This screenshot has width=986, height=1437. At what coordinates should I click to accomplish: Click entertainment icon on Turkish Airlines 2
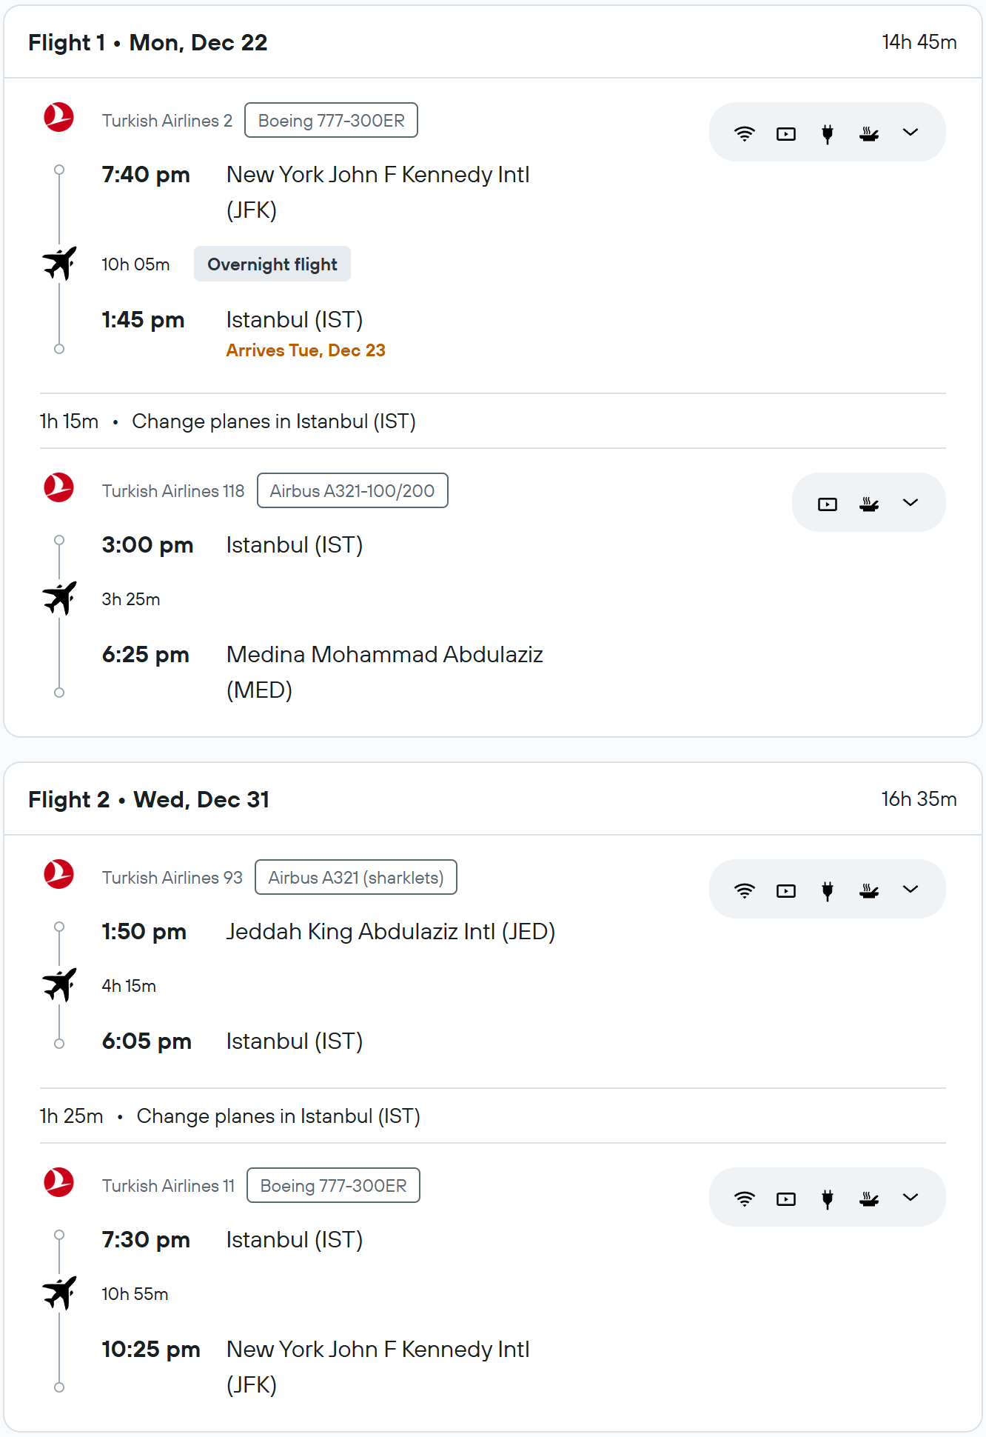click(x=785, y=133)
